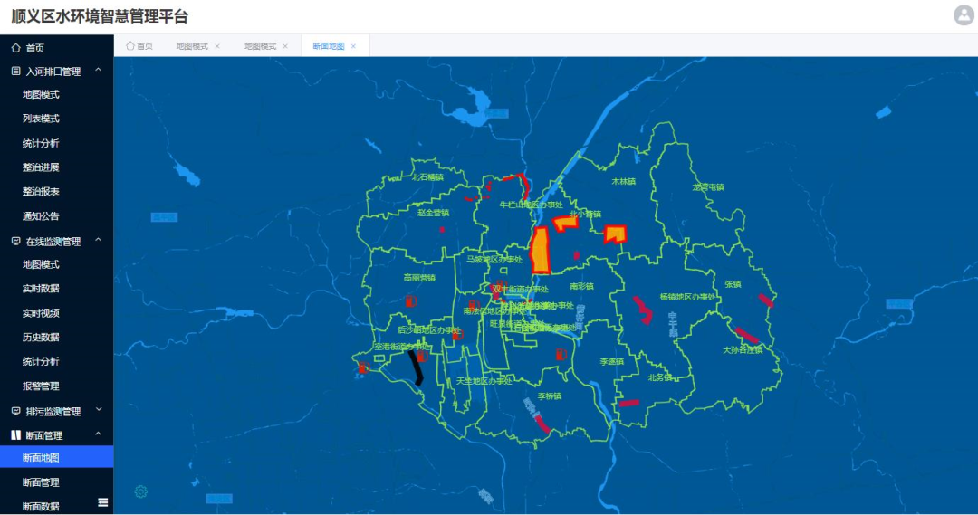Switch to the second 地图模式 tab
978x515 pixels.
point(261,46)
